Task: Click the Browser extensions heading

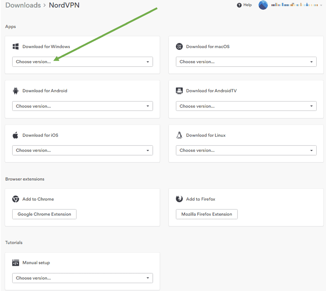Action: (x=25, y=179)
